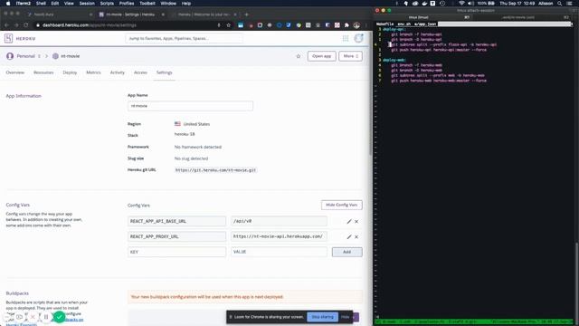Select the Settings tab
579x326 pixels.
[x=165, y=72]
